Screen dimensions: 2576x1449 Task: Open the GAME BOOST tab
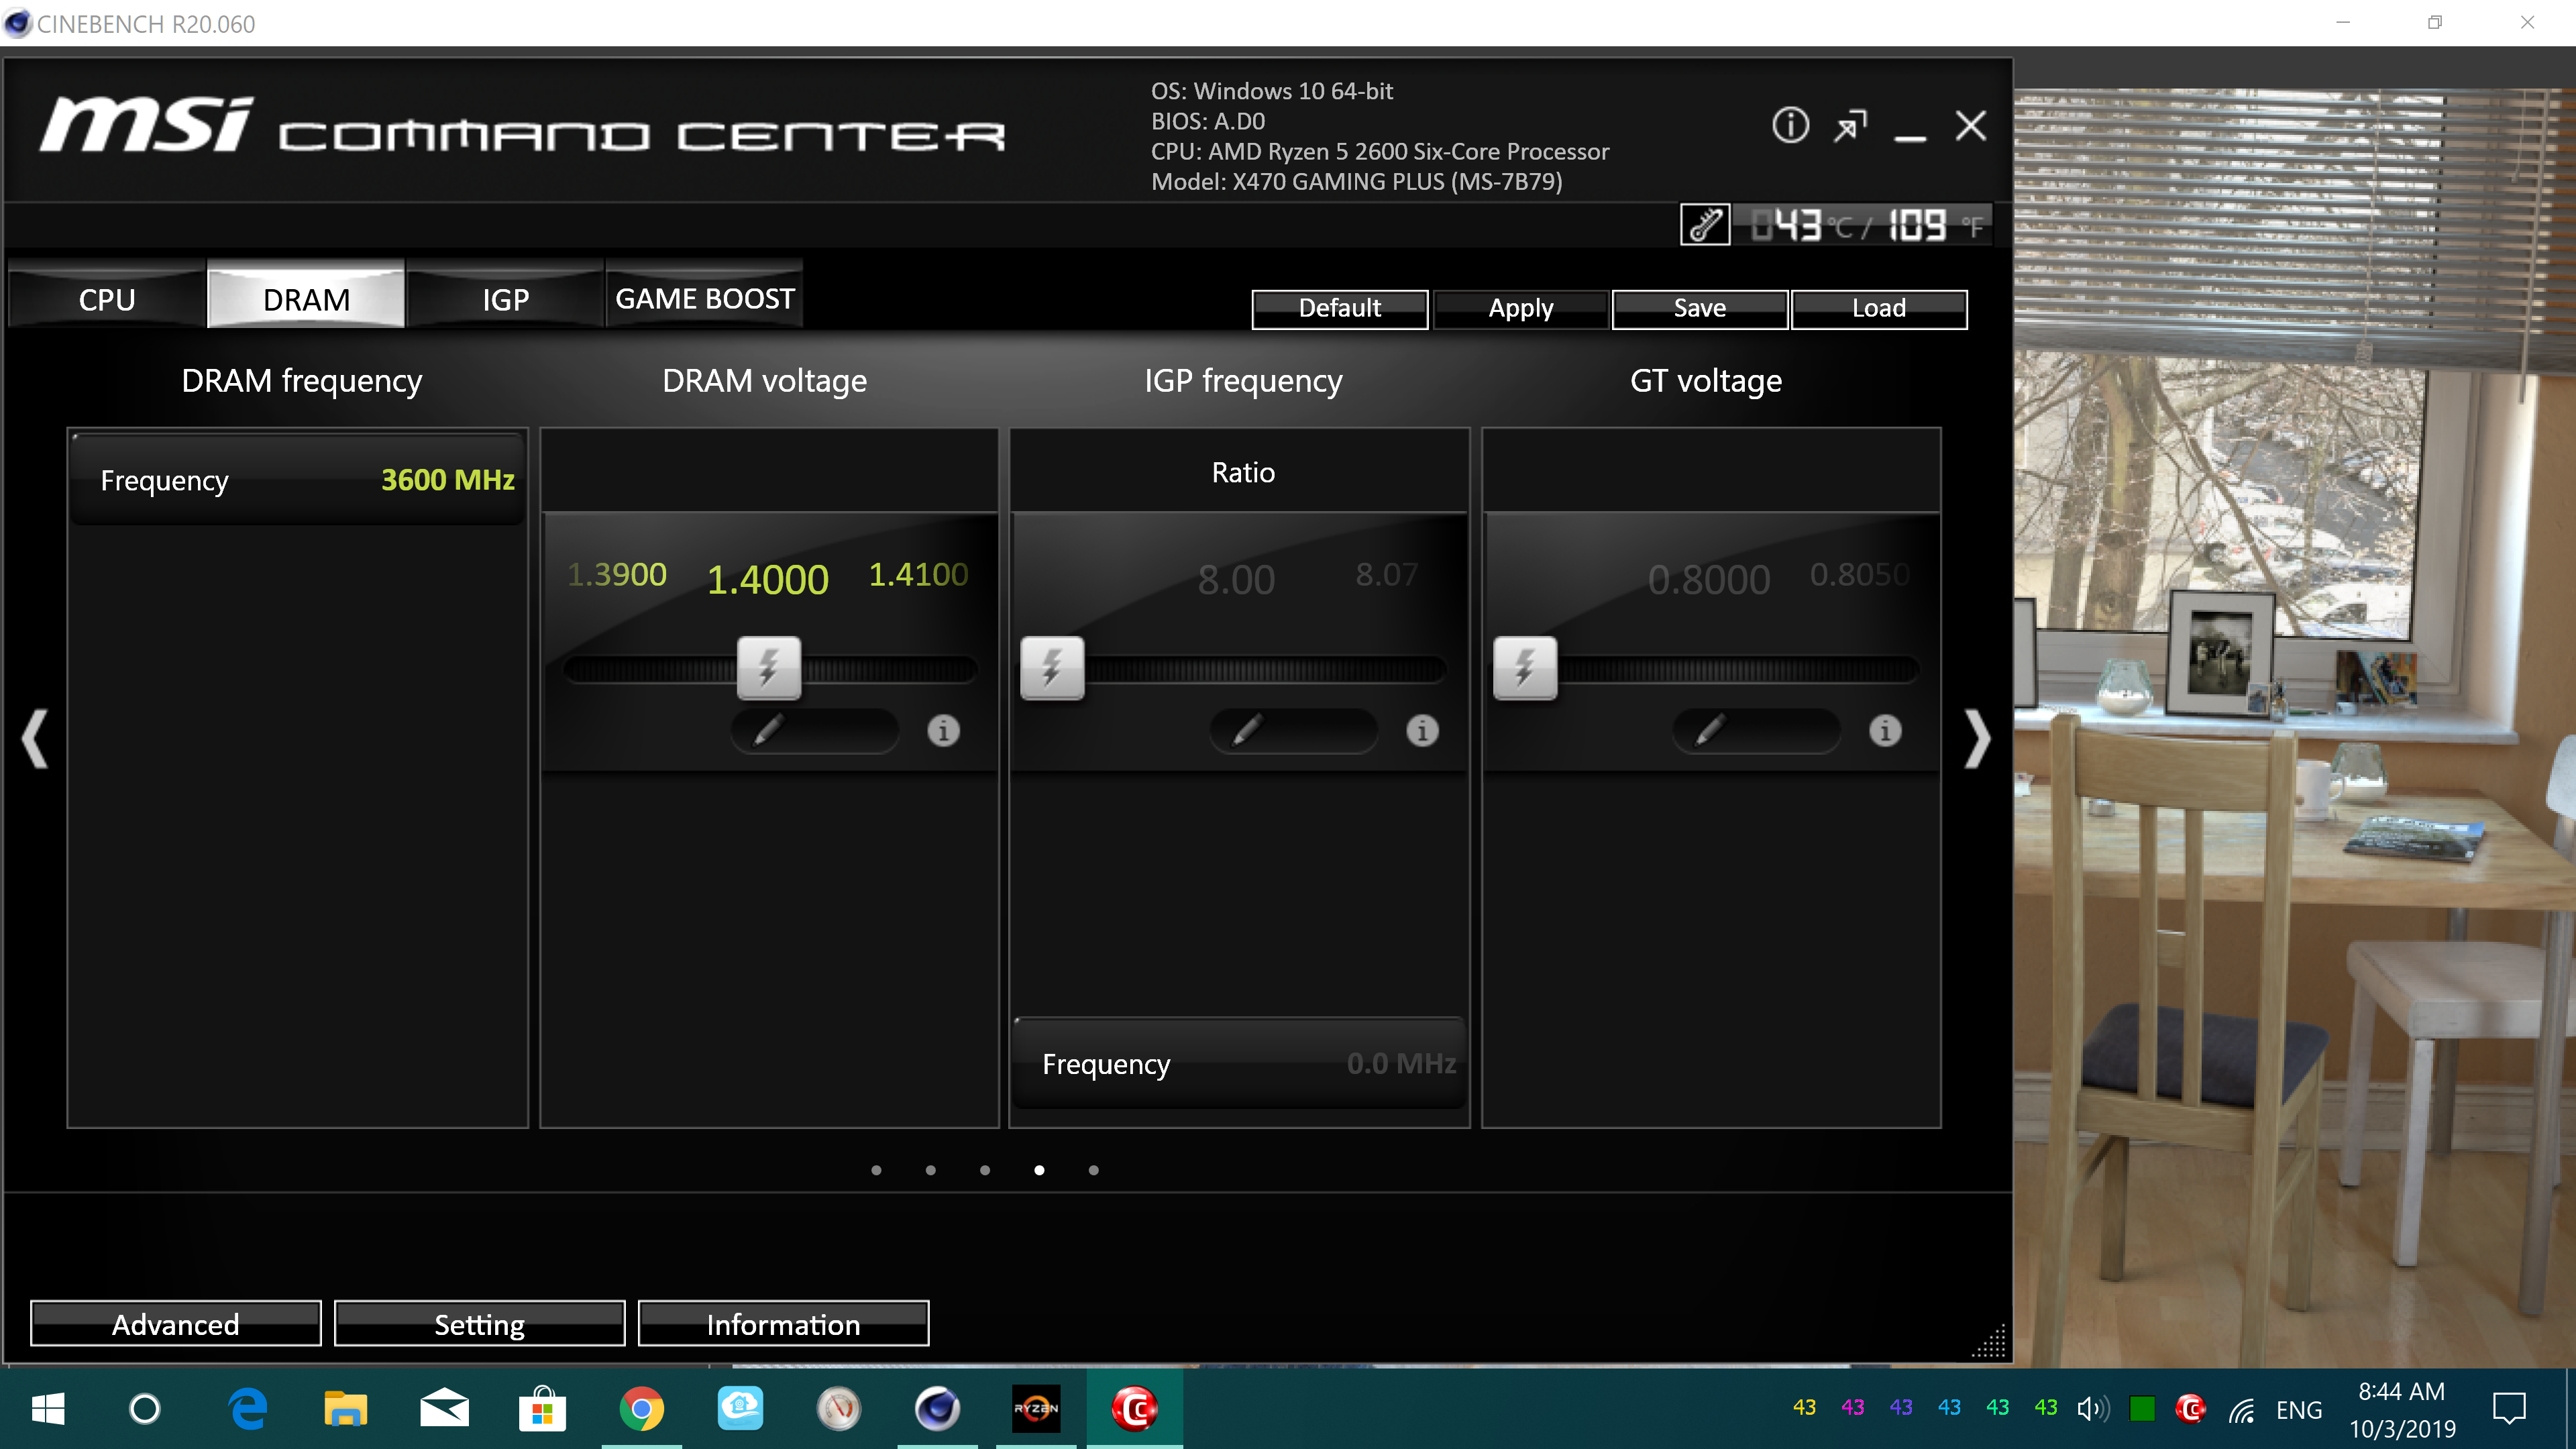(x=704, y=298)
